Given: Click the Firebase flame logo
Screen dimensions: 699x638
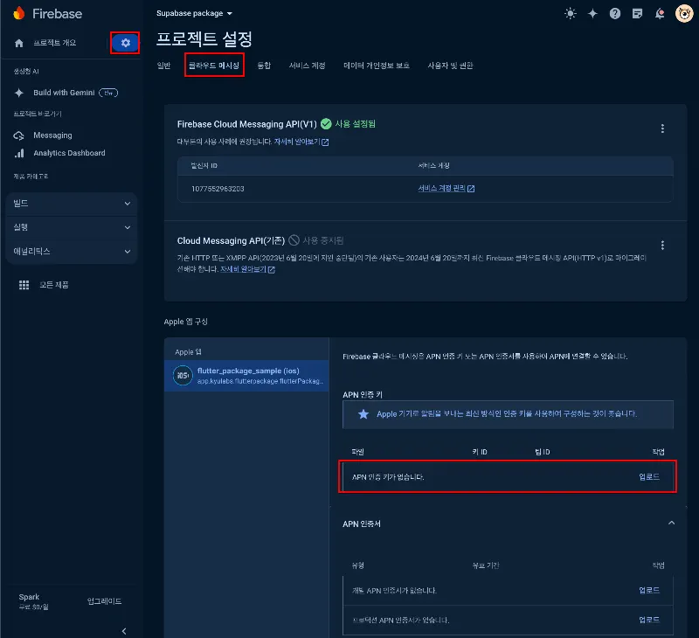Looking at the screenshot, I should (x=18, y=13).
